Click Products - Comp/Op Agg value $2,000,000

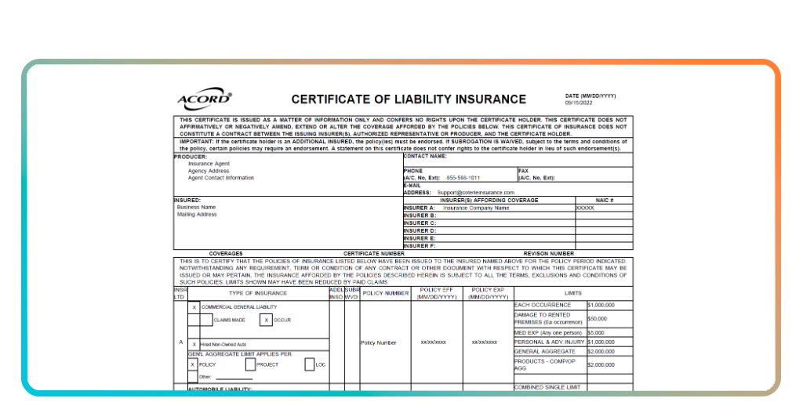pyautogui.click(x=601, y=364)
